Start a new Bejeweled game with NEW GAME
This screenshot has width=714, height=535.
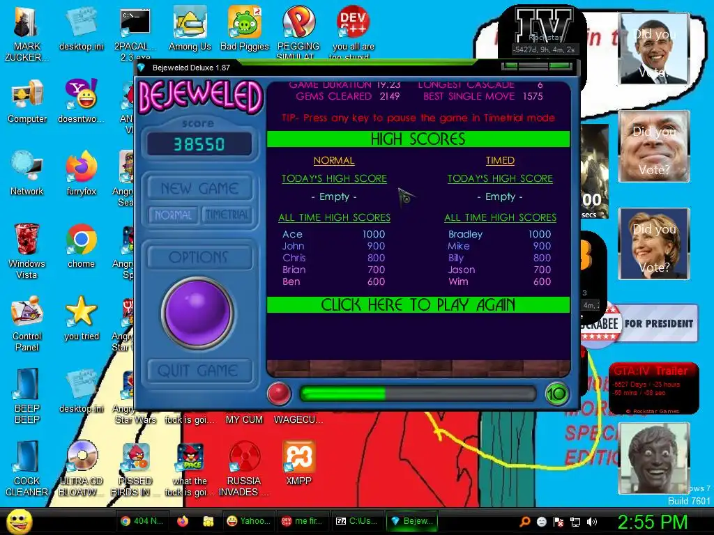point(199,188)
